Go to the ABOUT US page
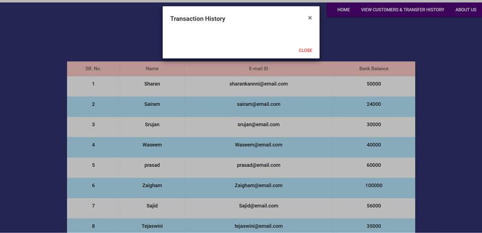The width and height of the screenshot is (482, 233). coord(466,10)
